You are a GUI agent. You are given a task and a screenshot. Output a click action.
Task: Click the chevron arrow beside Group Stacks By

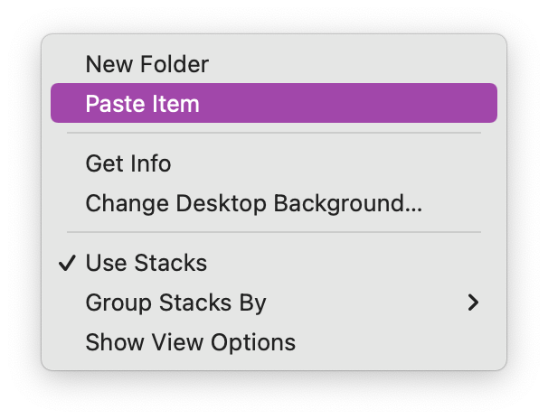pyautogui.click(x=473, y=303)
